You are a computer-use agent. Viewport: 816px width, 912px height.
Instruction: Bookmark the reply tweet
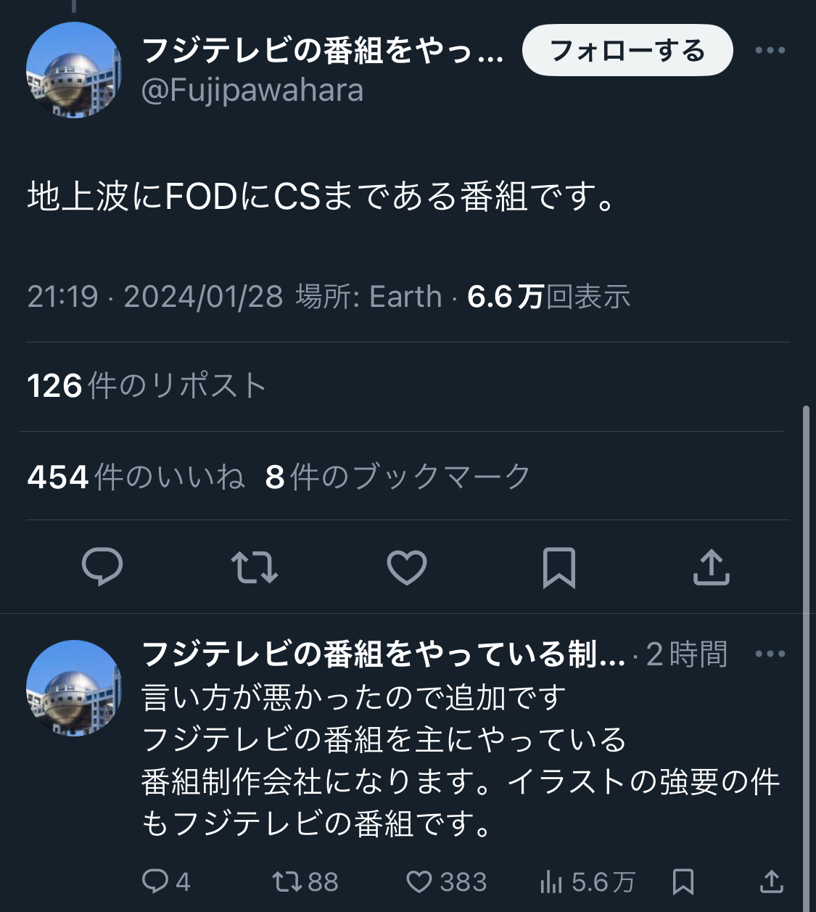tap(683, 882)
